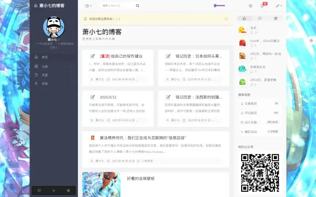
Task: Click the magnifier search icon
Action: click(137, 6)
